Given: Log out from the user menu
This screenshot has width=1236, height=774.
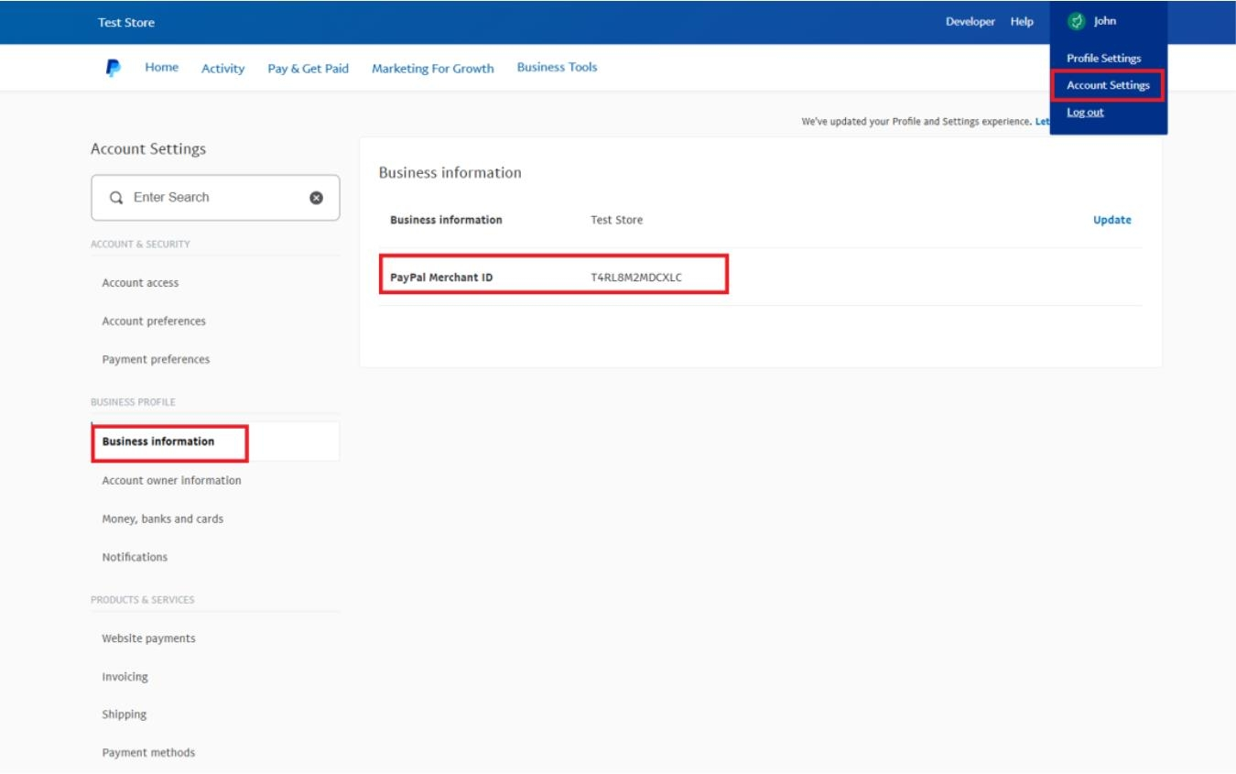Looking at the screenshot, I should point(1085,113).
